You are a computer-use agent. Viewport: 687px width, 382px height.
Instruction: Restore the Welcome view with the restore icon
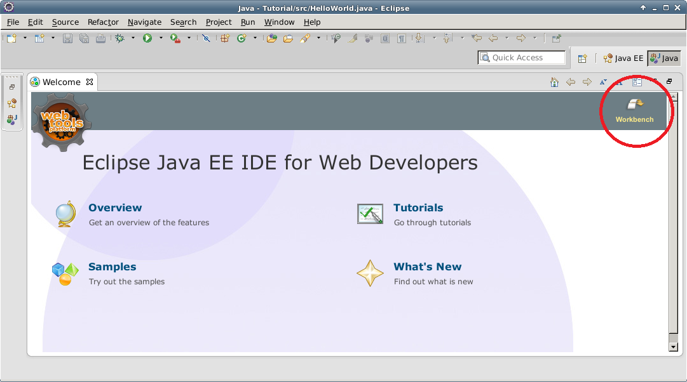tap(669, 81)
